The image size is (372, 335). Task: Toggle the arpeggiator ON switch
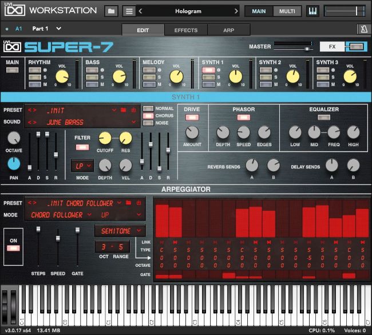click(x=13, y=248)
